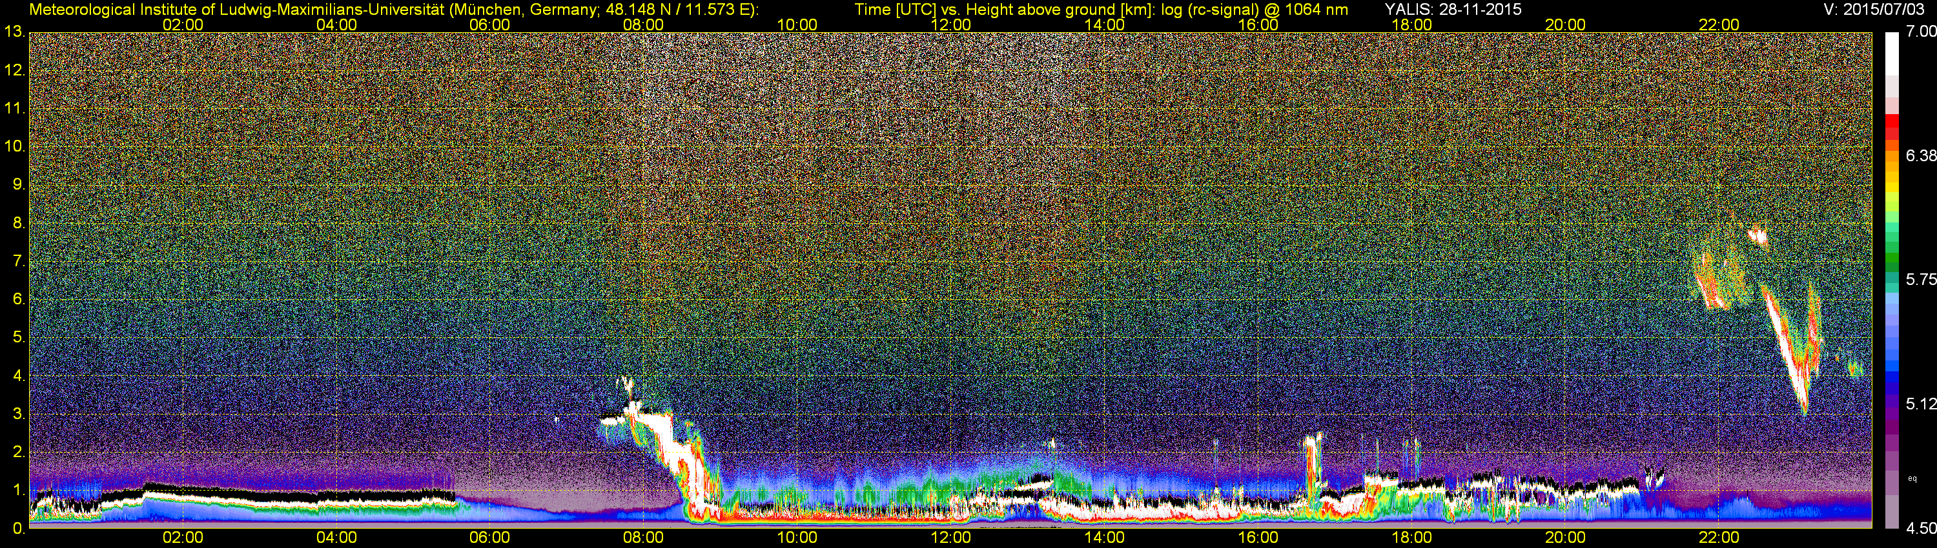This screenshot has height=548, width=1937.
Task: Click the 22:00 label on bottom time axis
Action: coord(1719,538)
